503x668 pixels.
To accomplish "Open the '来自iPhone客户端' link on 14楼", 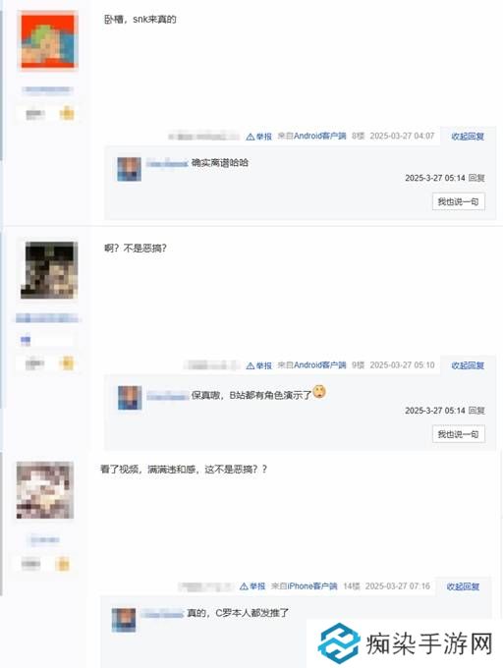I will point(305,586).
